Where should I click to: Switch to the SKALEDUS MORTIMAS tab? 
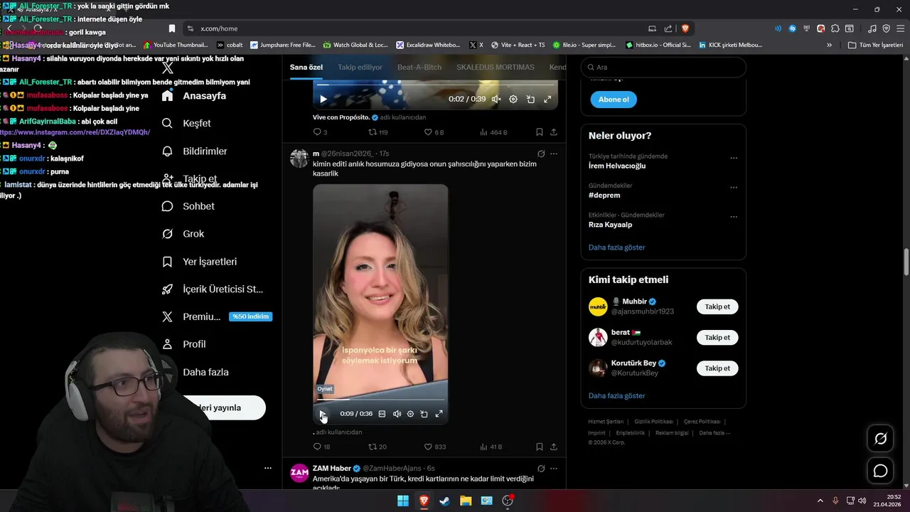(x=496, y=67)
